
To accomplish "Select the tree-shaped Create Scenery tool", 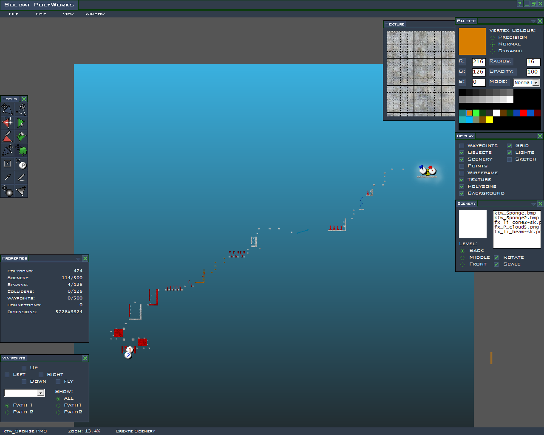I will (21, 150).
